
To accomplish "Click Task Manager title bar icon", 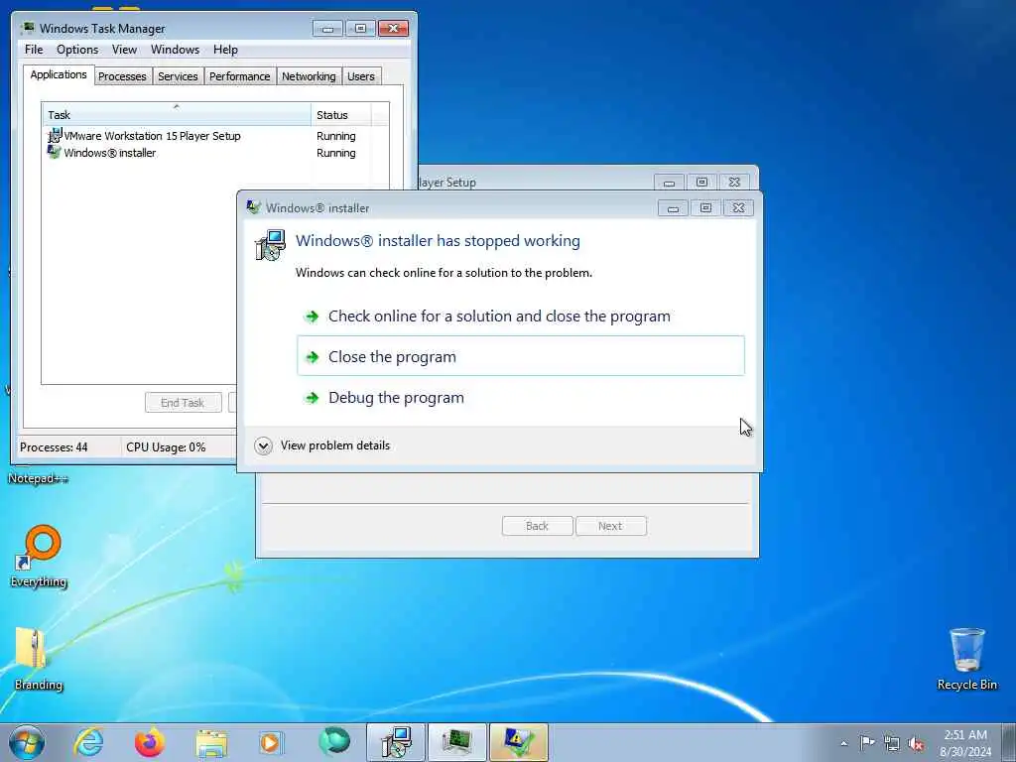I will tap(27, 28).
